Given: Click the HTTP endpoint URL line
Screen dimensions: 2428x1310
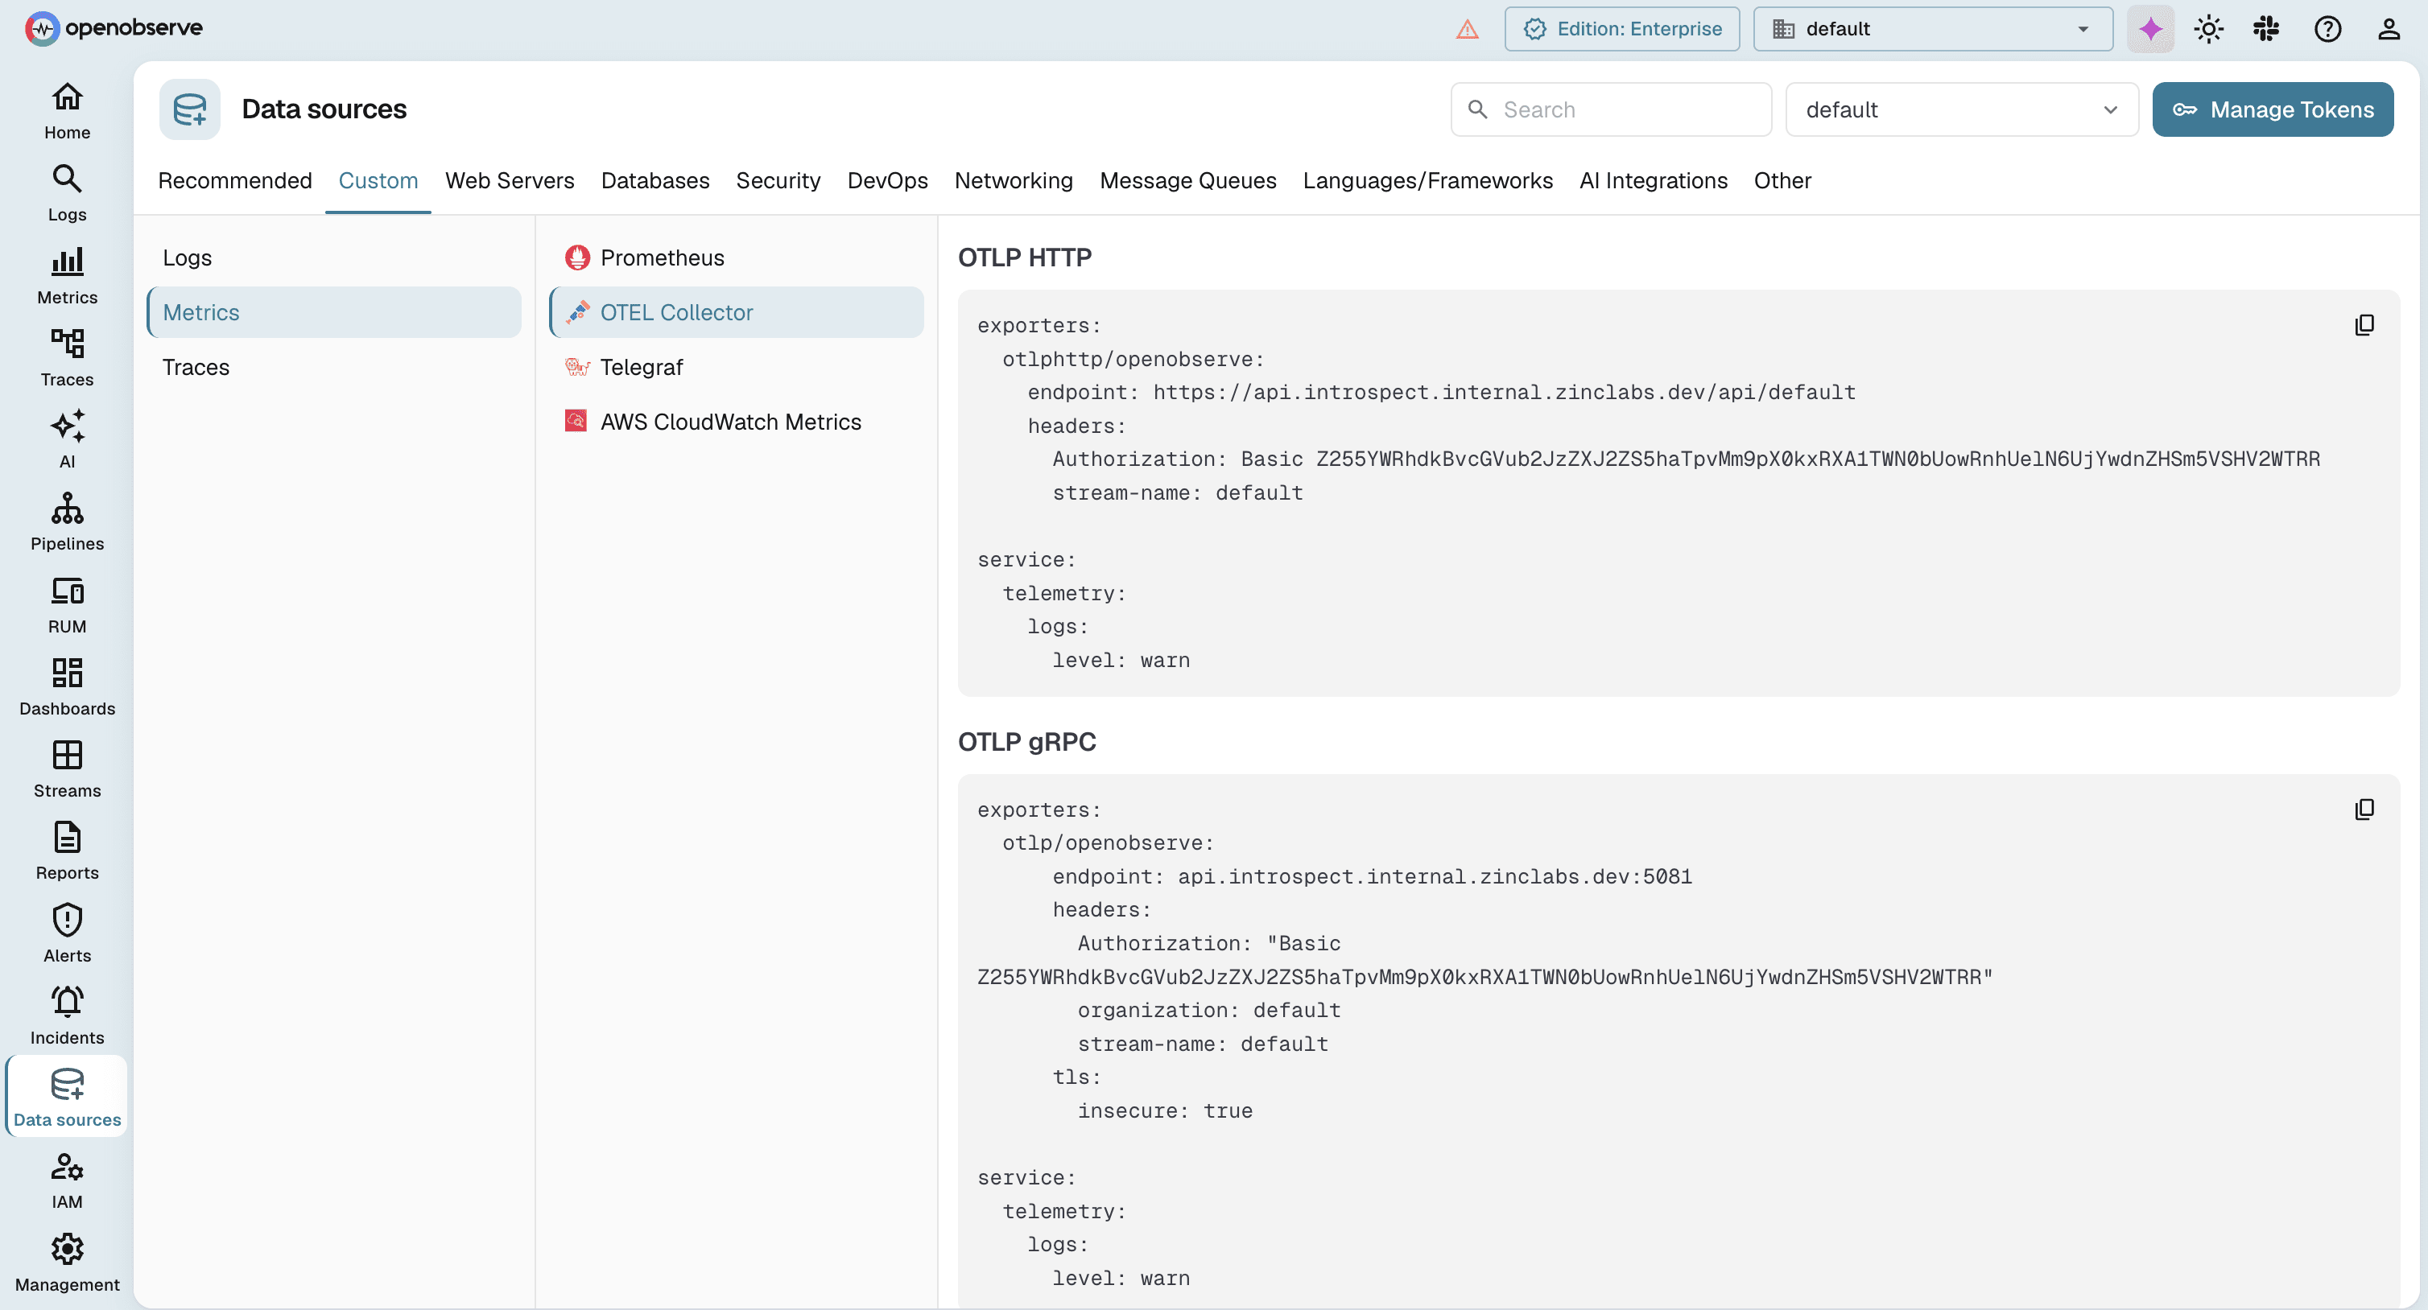Looking at the screenshot, I should (x=1441, y=393).
